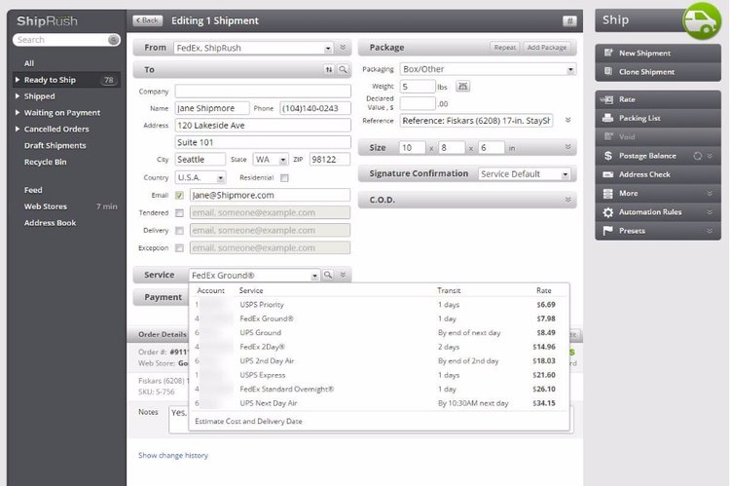
Task: Uncheck the Email notification checkbox
Action: coord(179,195)
